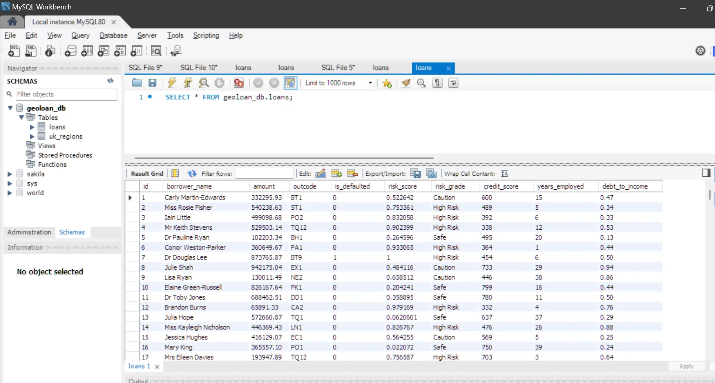Switch to the Administration navigator tab
Screen dimensions: 715x383
[x=29, y=232]
